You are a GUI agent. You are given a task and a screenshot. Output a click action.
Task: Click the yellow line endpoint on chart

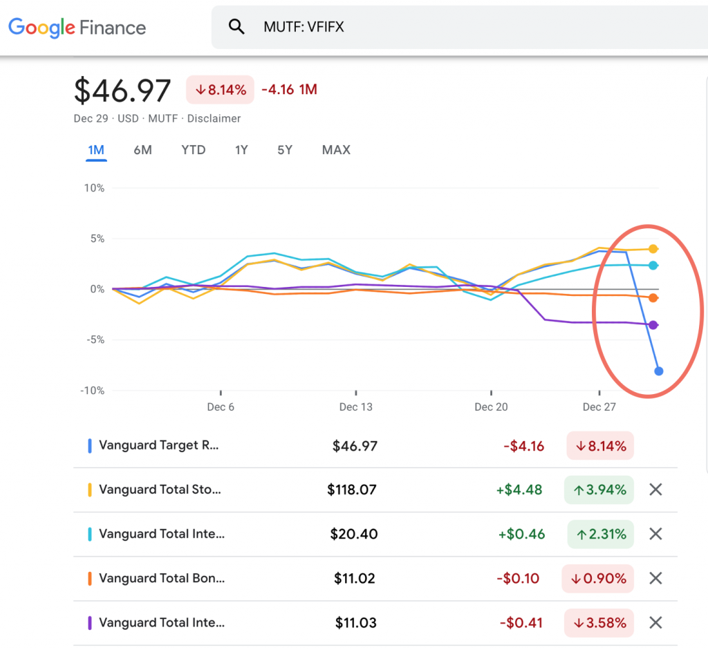tap(653, 249)
